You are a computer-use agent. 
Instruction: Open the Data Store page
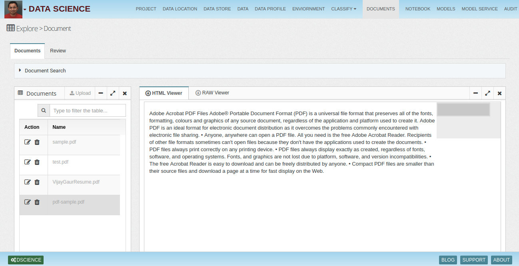click(x=217, y=9)
